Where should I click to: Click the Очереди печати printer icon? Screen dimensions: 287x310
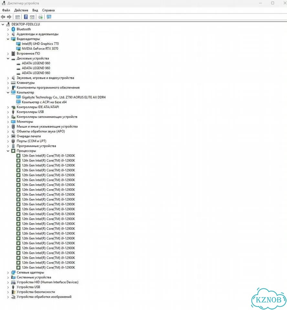pyautogui.click(x=13, y=136)
